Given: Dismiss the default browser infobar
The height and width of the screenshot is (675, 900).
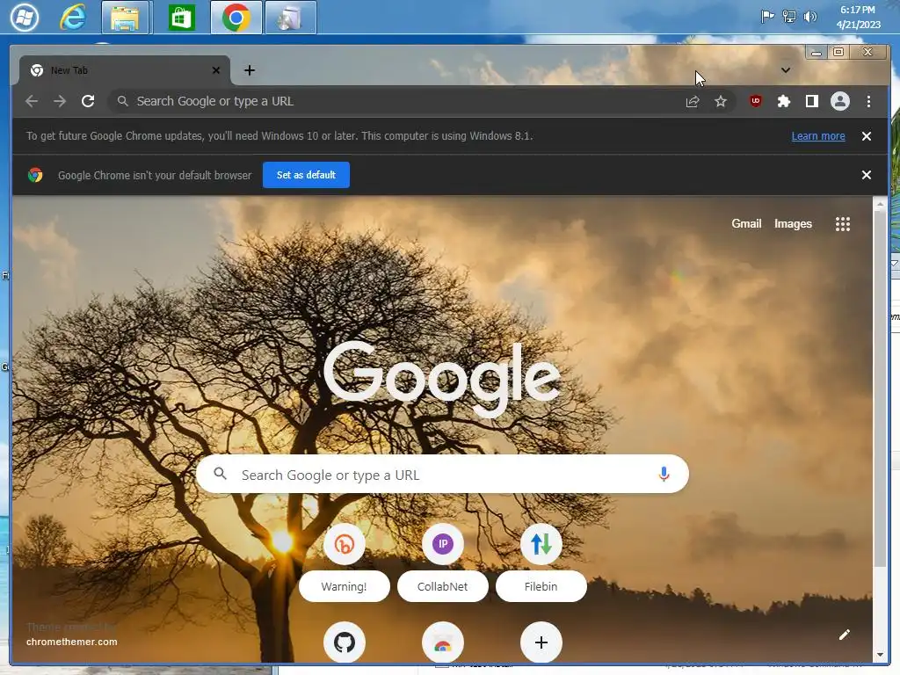Looking at the screenshot, I should coord(867,175).
